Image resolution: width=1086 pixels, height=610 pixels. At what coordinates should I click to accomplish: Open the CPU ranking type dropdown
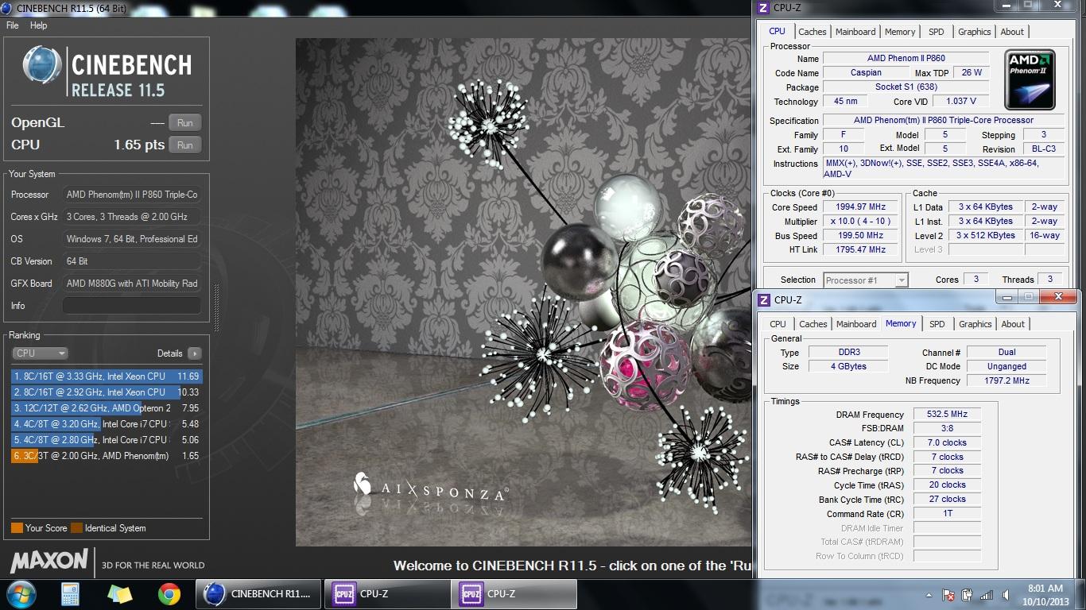[x=39, y=353]
